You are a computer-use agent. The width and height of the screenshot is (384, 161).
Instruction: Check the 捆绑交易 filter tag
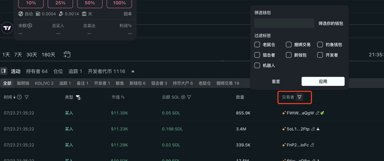pyautogui.click(x=289, y=45)
